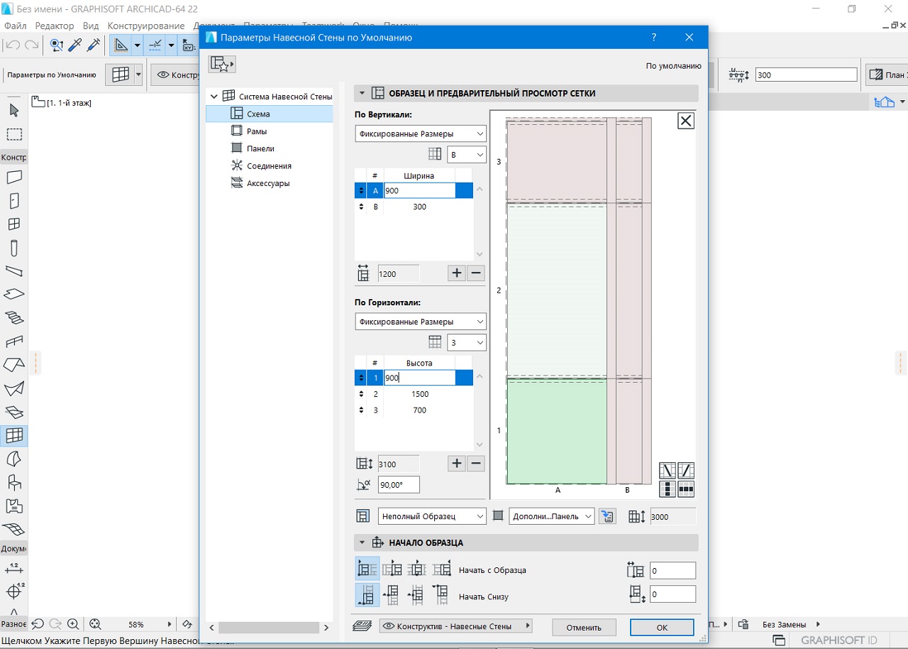This screenshot has width=908, height=649.
Task: Open the Панели (Panels) settings page
Action: pyautogui.click(x=260, y=148)
